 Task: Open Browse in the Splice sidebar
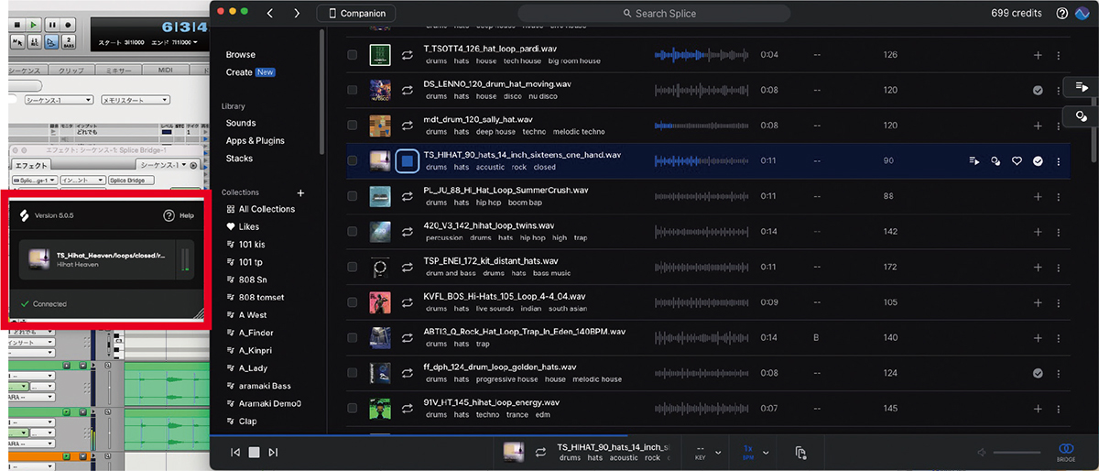(241, 55)
